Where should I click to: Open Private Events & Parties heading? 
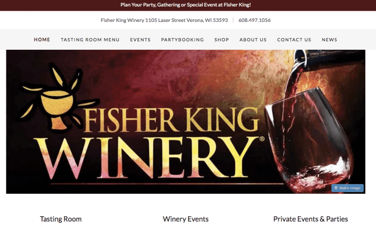311,219
